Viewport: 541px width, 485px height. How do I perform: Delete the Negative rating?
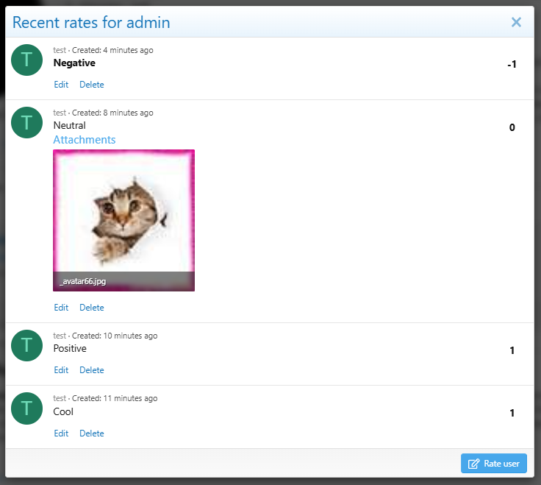pos(92,85)
